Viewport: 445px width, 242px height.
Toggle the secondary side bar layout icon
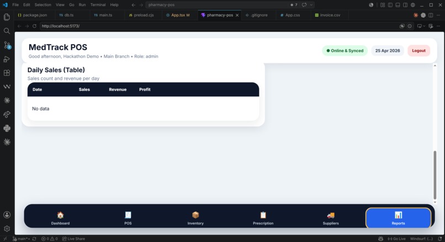click(405, 5)
